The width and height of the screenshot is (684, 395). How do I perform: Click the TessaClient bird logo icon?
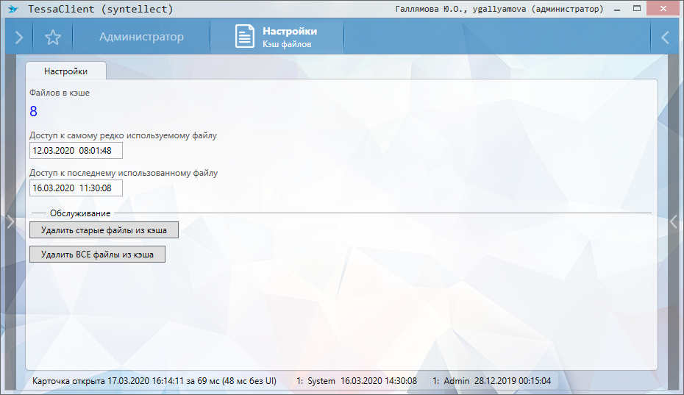pyautogui.click(x=12, y=10)
